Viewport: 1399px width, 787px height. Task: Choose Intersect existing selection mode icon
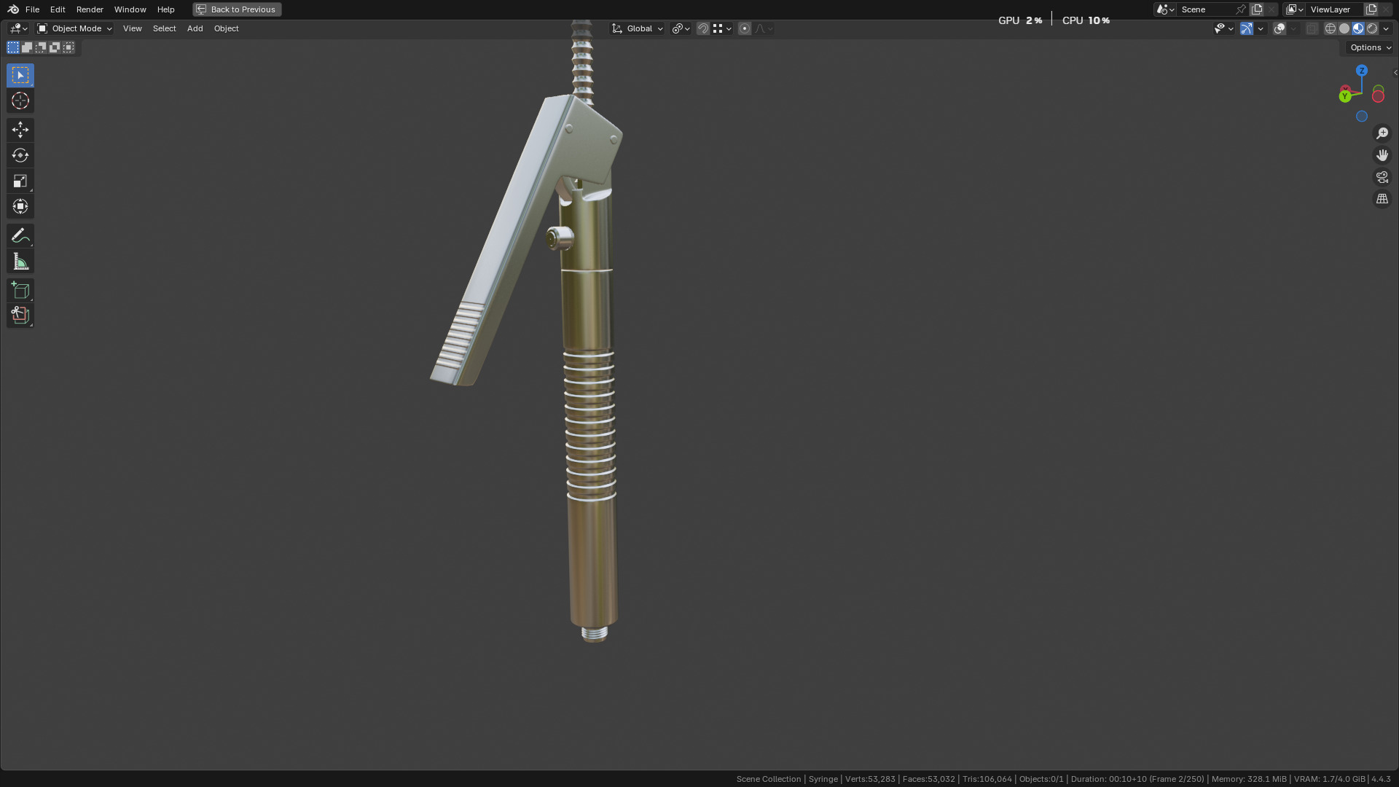68,47
